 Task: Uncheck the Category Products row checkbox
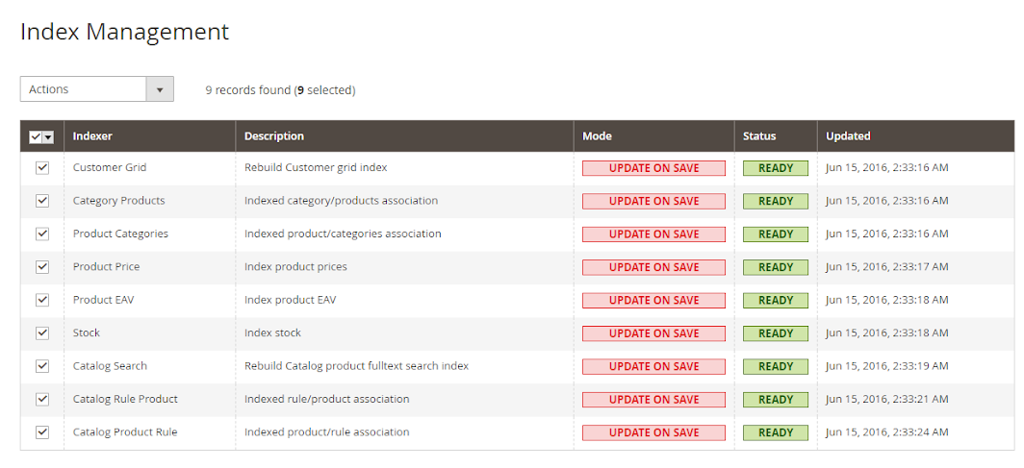pos(42,201)
